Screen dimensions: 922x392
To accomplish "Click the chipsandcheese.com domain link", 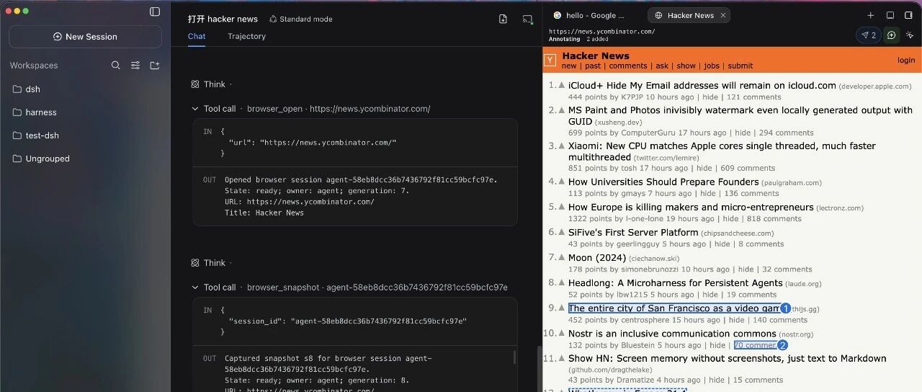I will [738, 233].
